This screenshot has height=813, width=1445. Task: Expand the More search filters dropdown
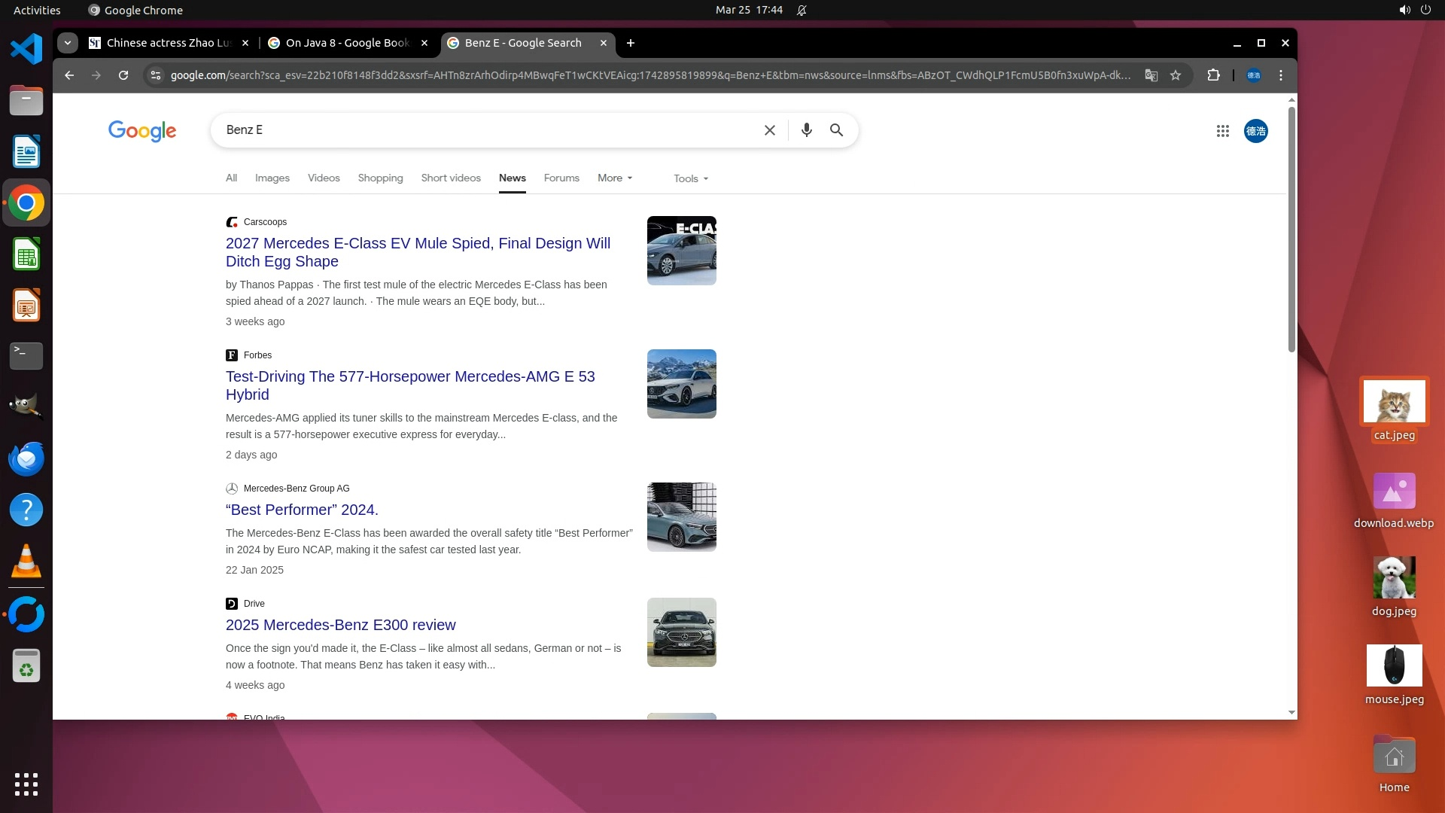point(615,178)
